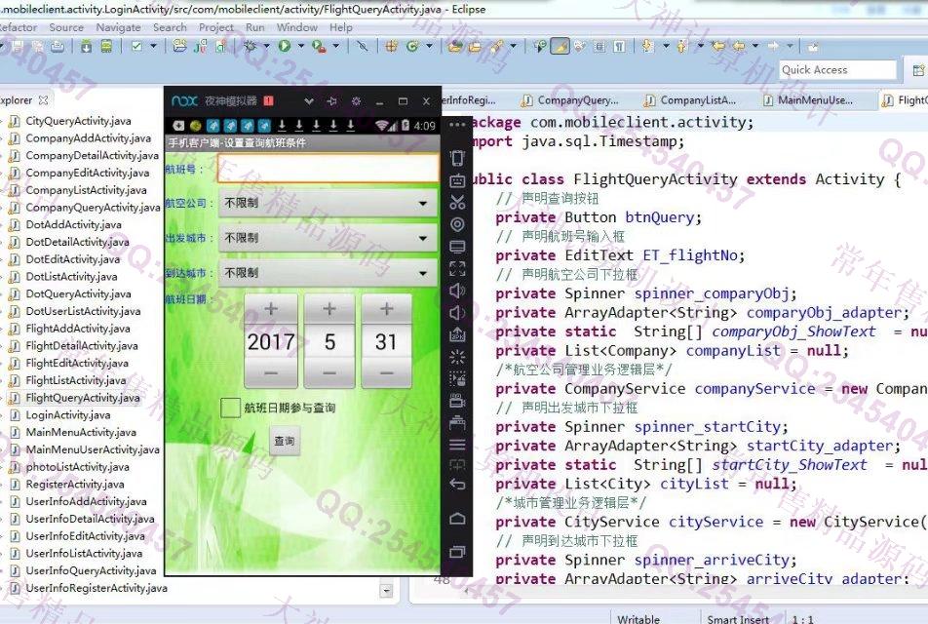The height and width of the screenshot is (624, 928).
Task: Open the 航空公司 dropdown
Action: (328, 203)
